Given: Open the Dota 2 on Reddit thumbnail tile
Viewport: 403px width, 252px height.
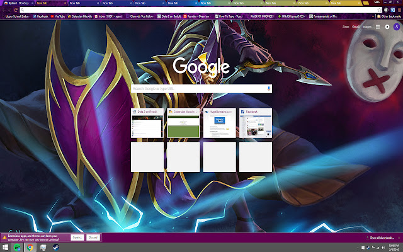Looking at the screenshot, I should click(x=147, y=123).
